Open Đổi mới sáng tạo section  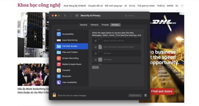tap(114, 6)
